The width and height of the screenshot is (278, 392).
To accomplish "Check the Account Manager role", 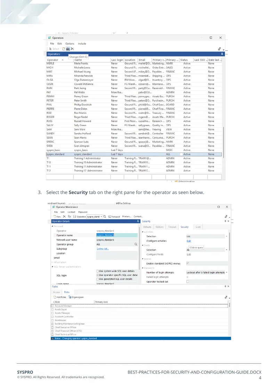I will (x=52, y=306).
